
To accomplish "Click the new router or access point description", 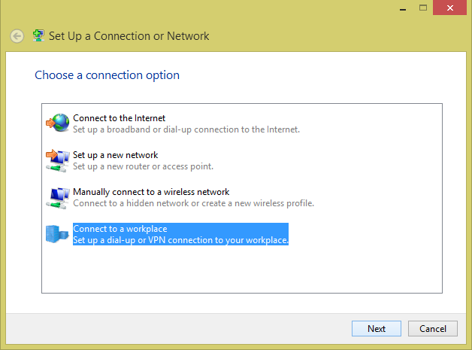I will 144,166.
